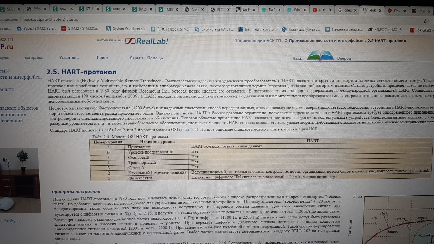The height and width of the screenshot is (244, 434).
Task: Open 2 Промышленные сети и интерфейсы breadcrumb
Action: (325, 41)
